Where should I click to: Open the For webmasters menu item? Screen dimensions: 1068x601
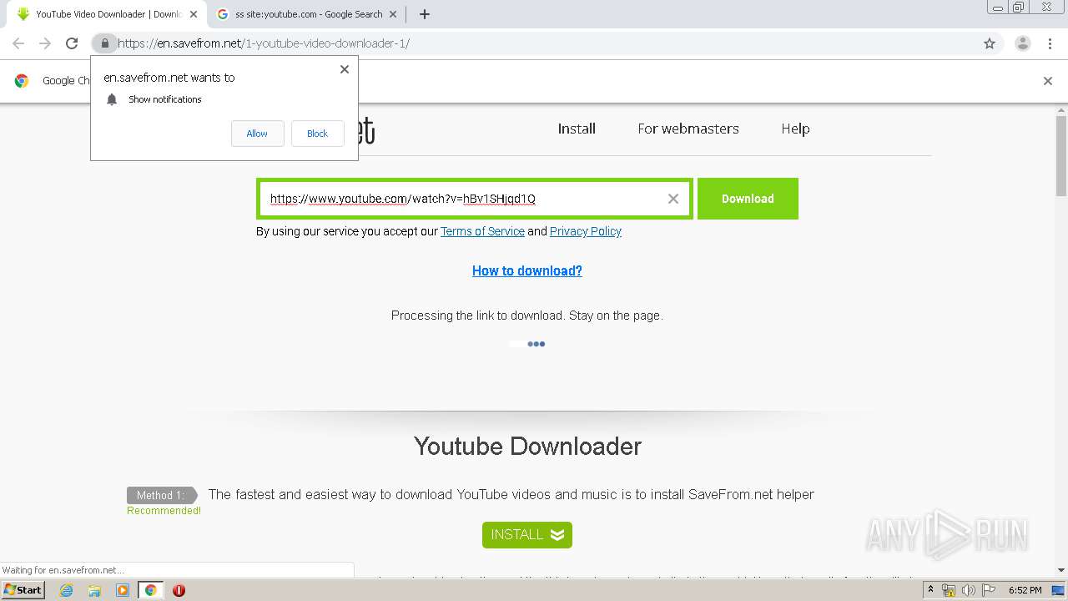[x=688, y=129]
